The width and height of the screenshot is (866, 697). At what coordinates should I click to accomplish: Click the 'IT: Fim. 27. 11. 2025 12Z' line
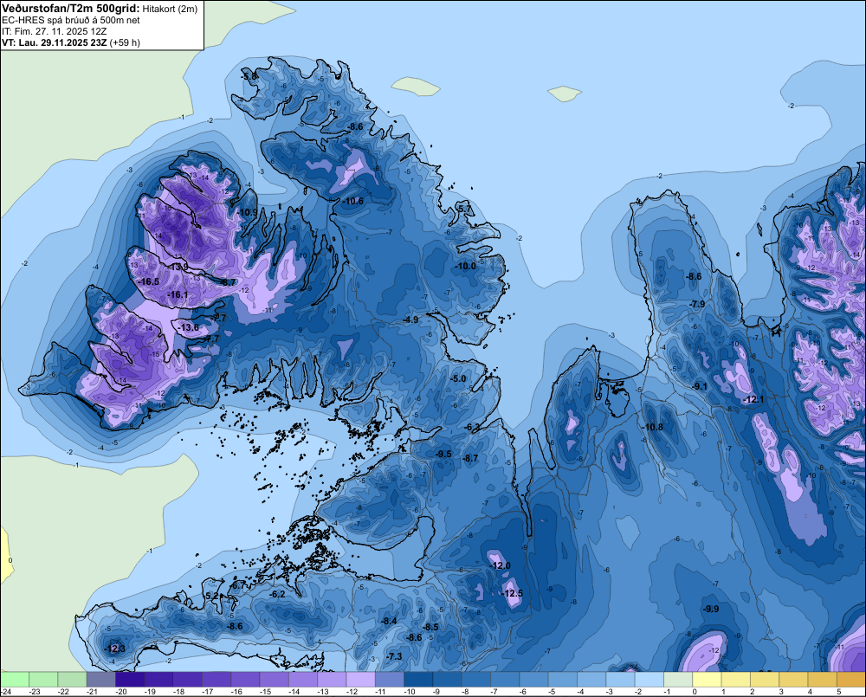click(x=54, y=31)
